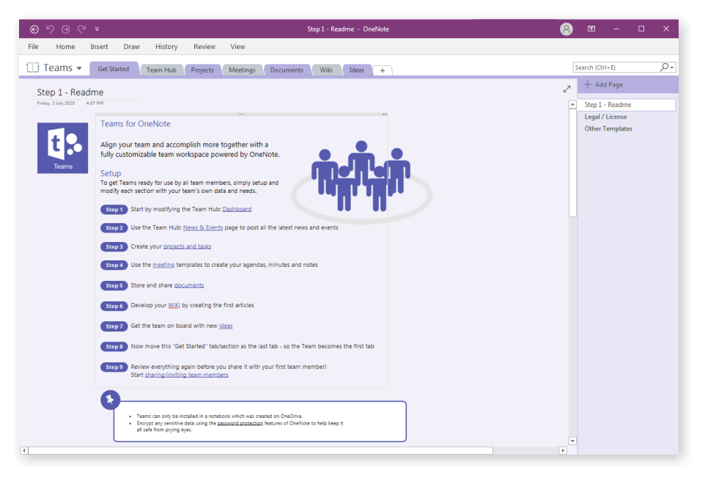Create a new section with plus tab
The height and width of the screenshot is (481, 705).
(x=383, y=70)
